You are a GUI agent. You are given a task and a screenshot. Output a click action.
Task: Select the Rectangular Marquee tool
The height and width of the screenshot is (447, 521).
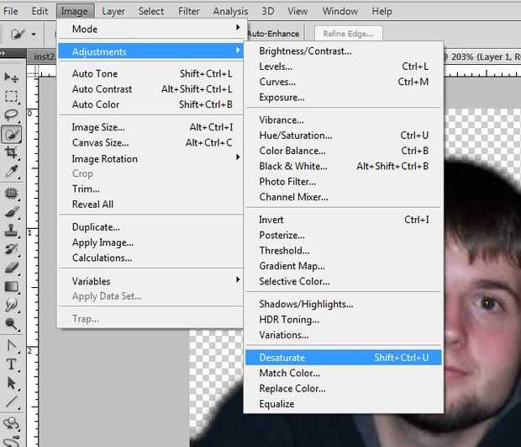point(11,97)
